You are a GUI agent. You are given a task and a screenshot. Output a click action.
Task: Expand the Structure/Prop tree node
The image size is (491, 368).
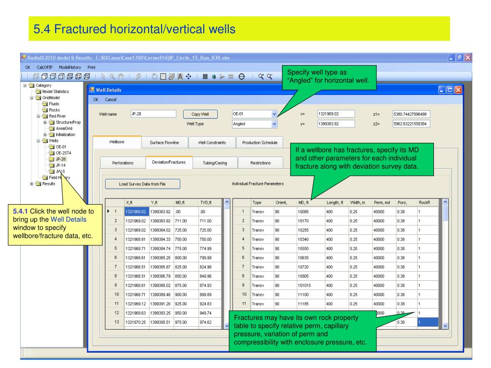(x=45, y=122)
